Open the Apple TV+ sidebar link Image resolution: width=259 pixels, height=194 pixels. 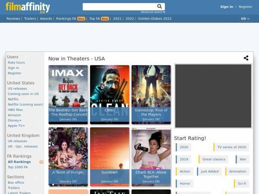tap(16, 126)
